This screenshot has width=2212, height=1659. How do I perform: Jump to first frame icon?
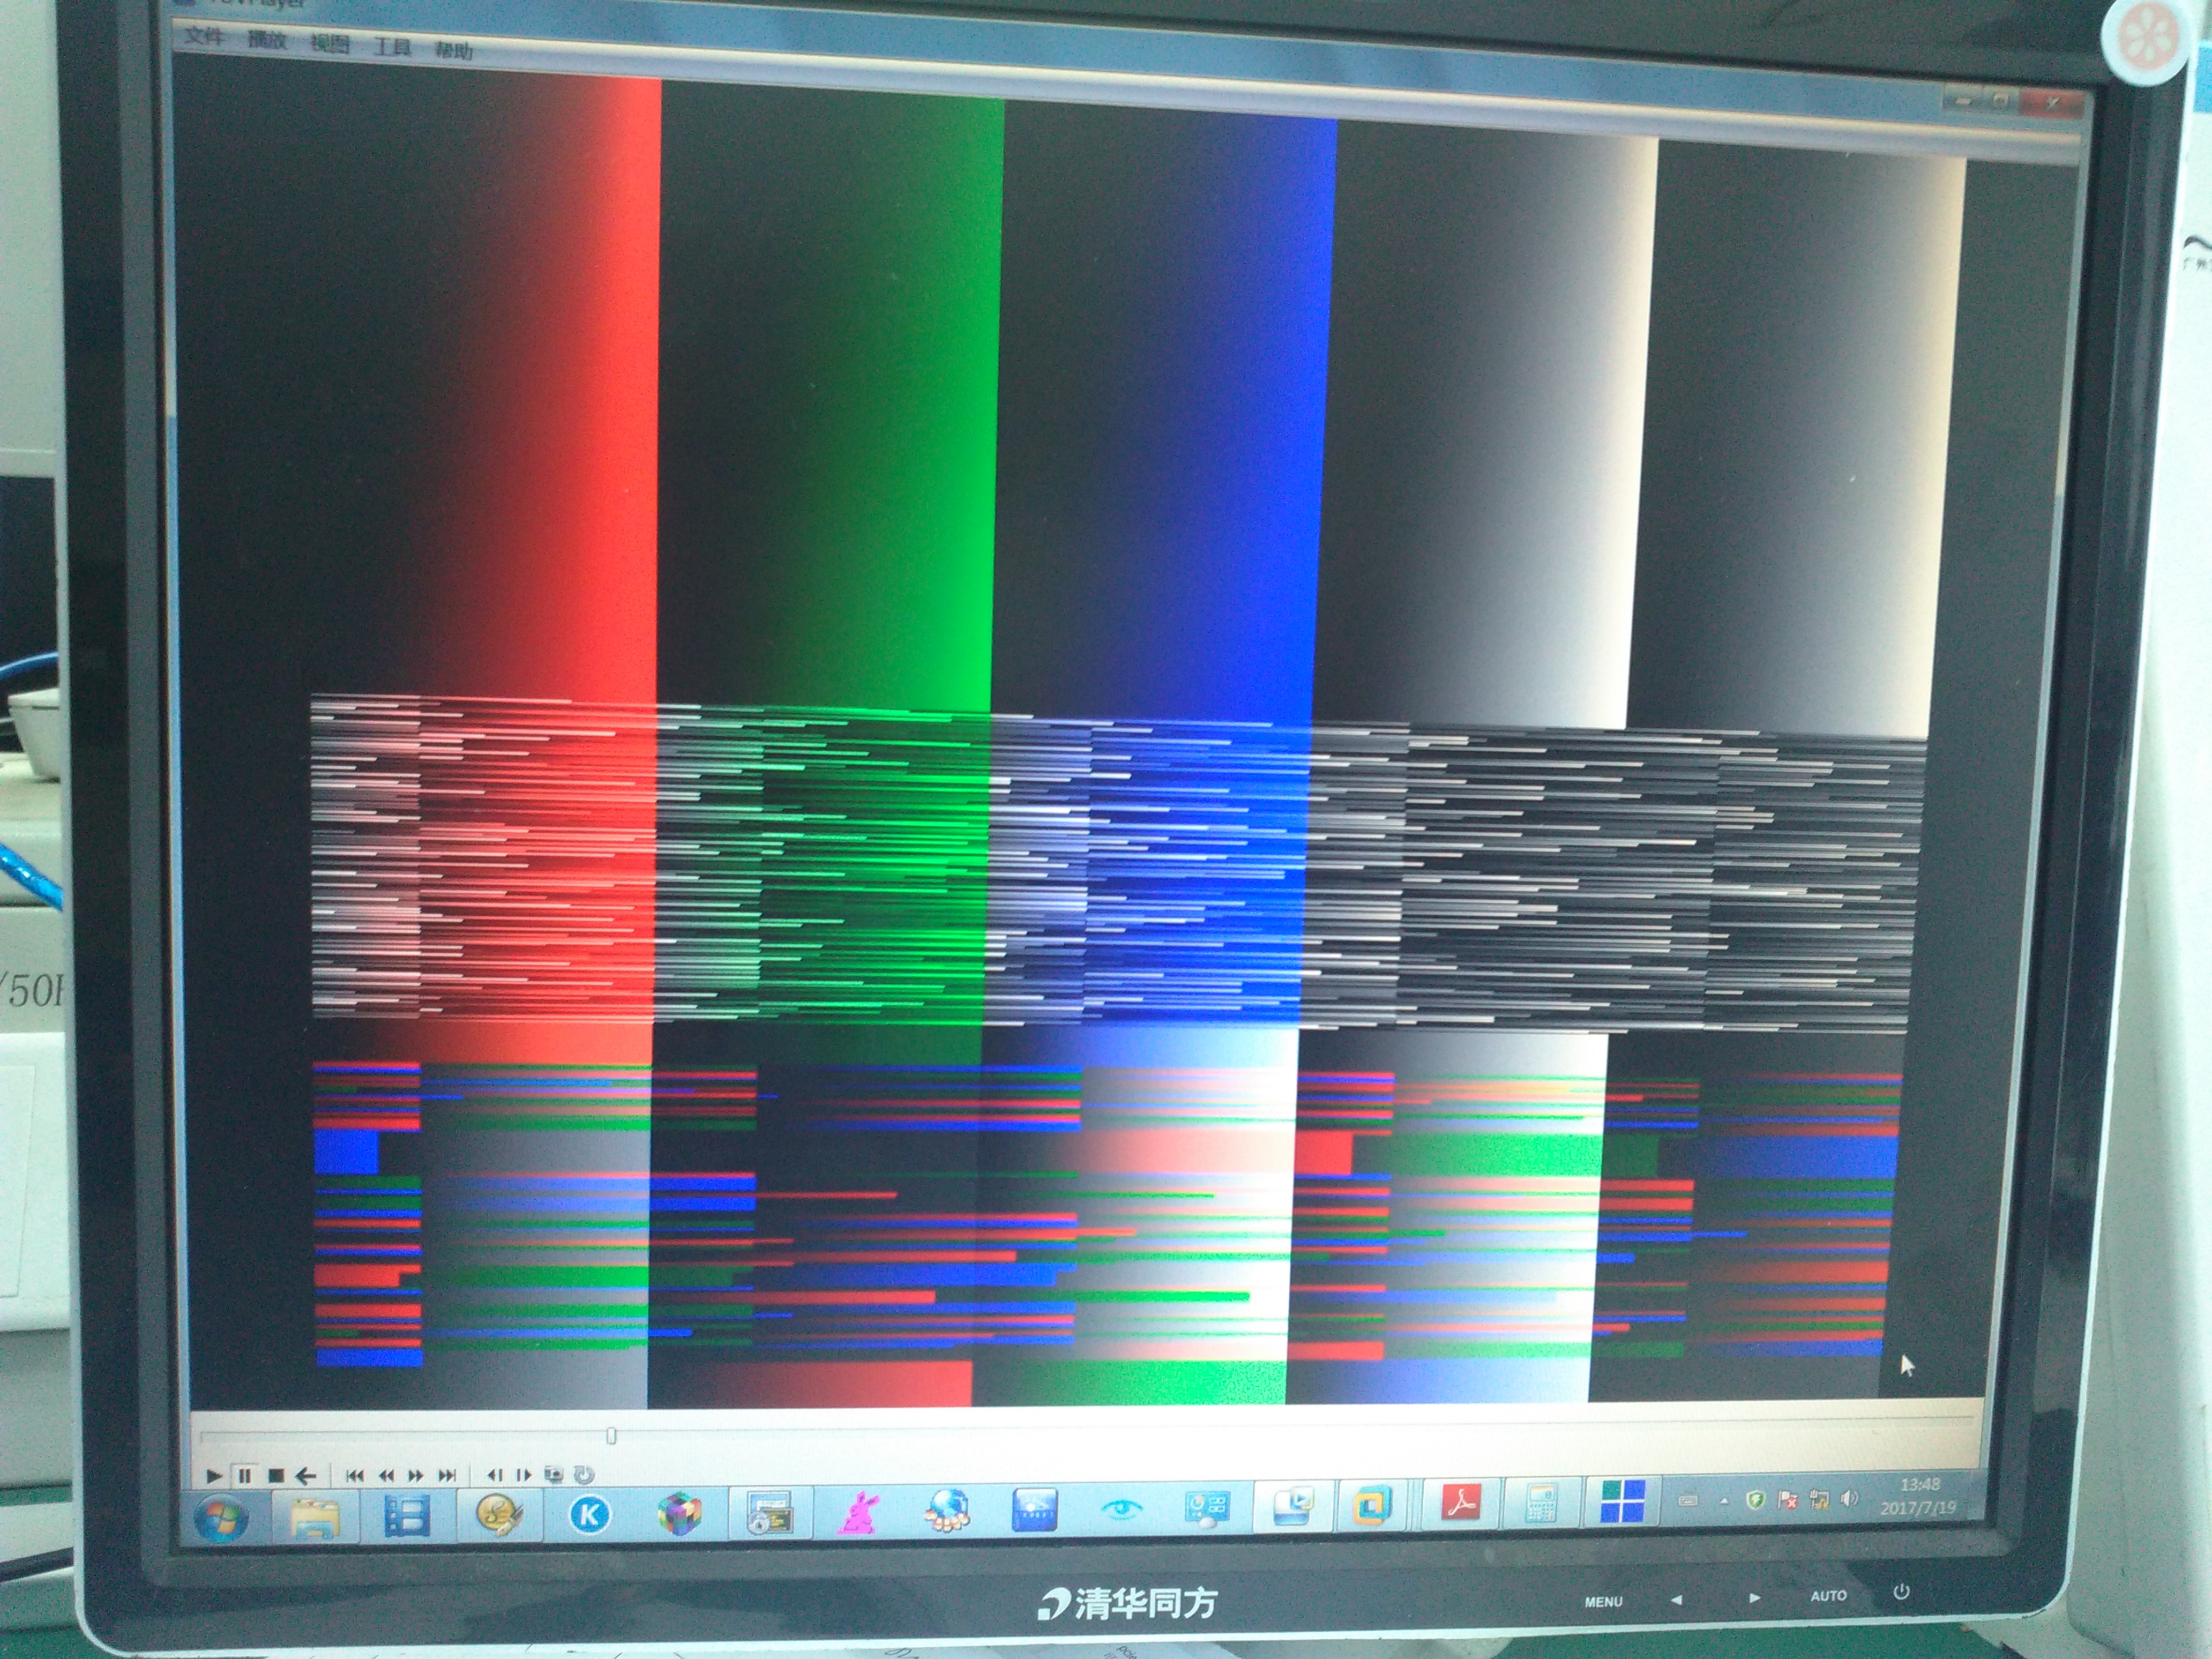pos(354,1475)
